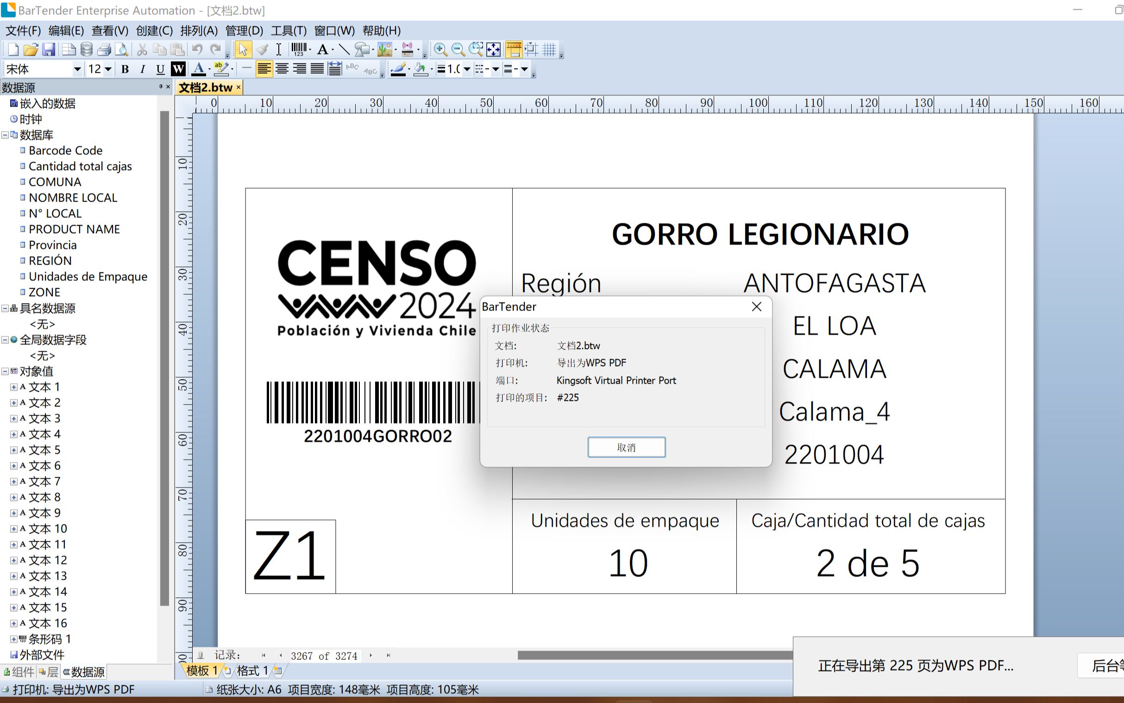1124x703 pixels.
Task: Open the font name dropdown
Action: coord(77,69)
